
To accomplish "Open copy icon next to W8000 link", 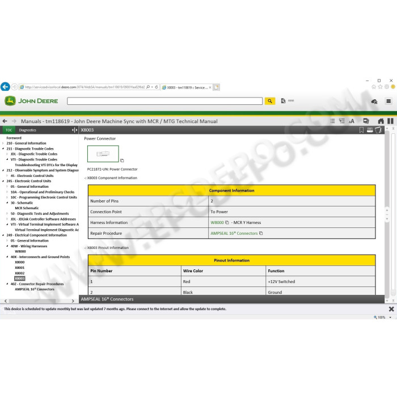I will (227, 222).
